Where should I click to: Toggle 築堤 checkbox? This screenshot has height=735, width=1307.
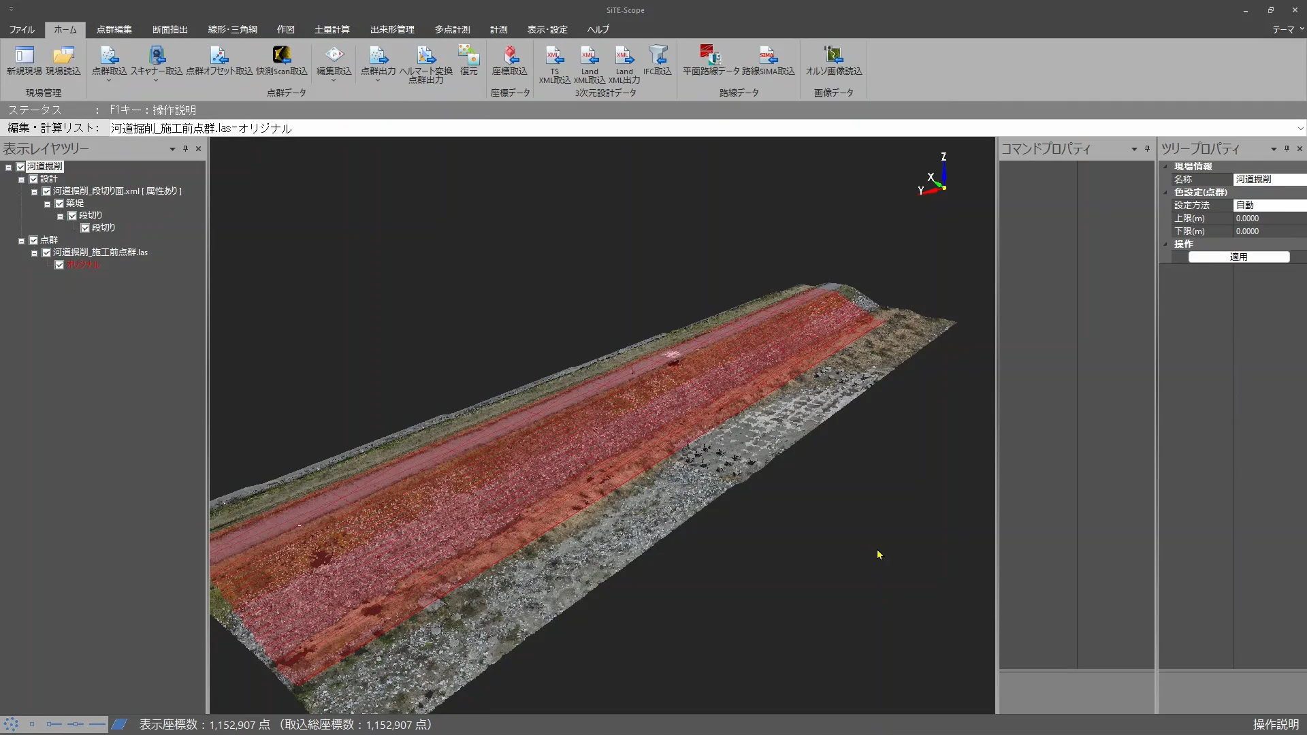coord(59,203)
